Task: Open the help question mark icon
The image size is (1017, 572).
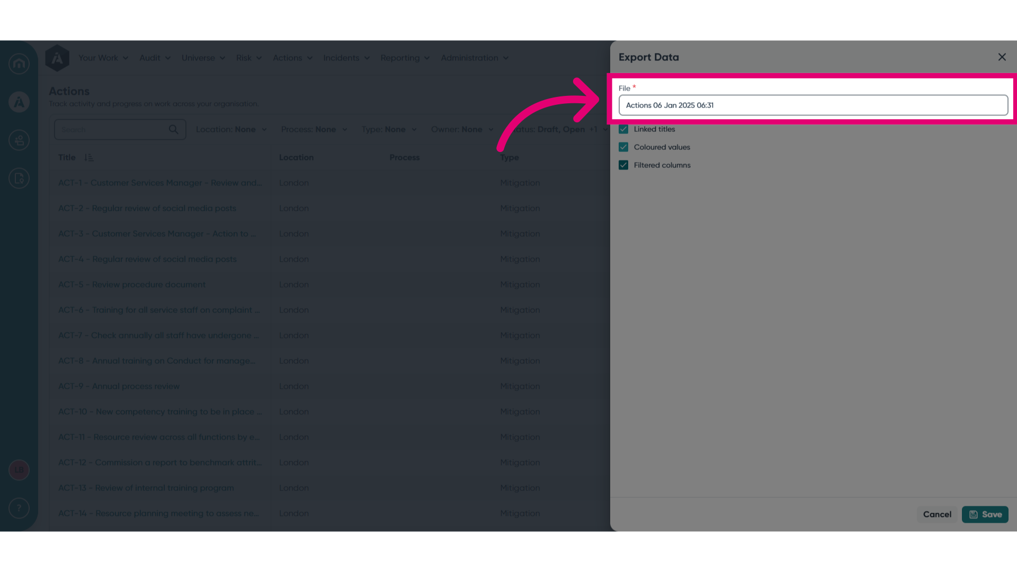Action: 19,508
